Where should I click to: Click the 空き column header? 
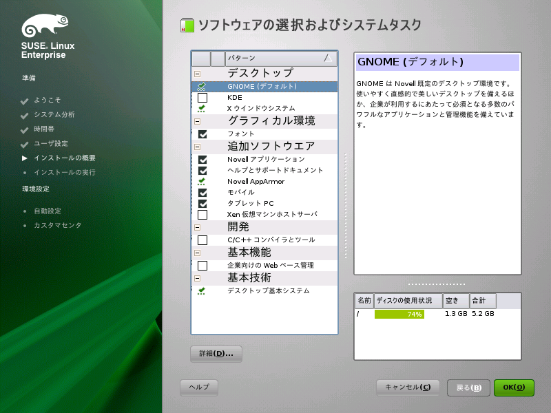456,301
